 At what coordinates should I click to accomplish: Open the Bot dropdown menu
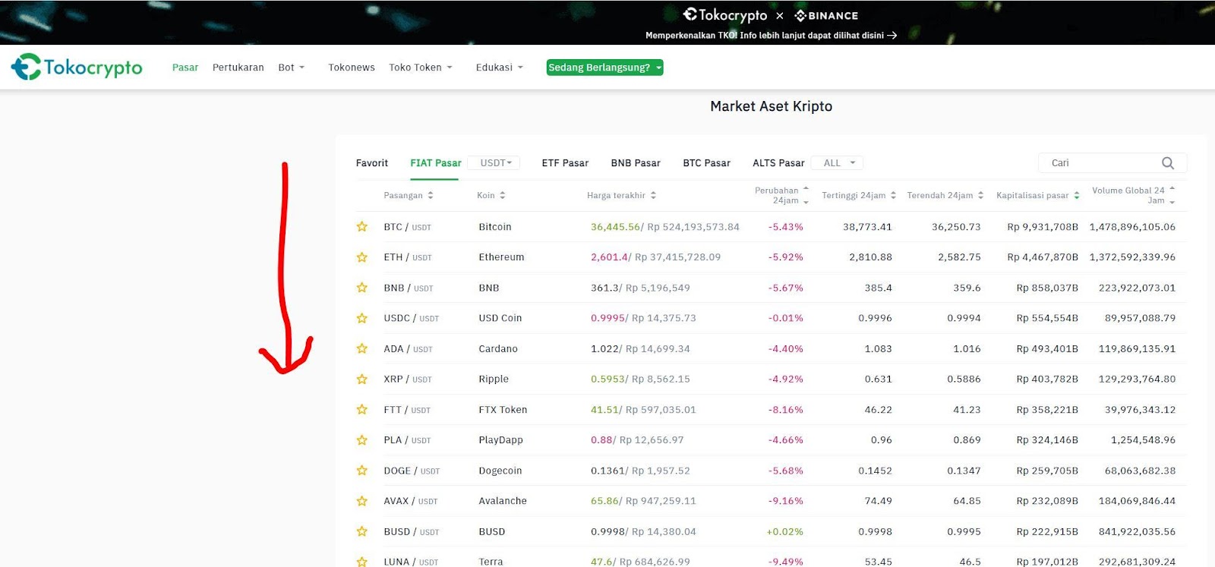(x=292, y=68)
